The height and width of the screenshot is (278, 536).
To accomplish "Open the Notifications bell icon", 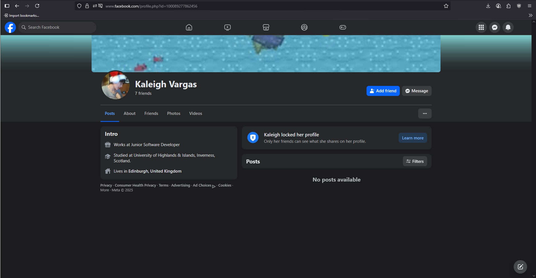I will 508,27.
